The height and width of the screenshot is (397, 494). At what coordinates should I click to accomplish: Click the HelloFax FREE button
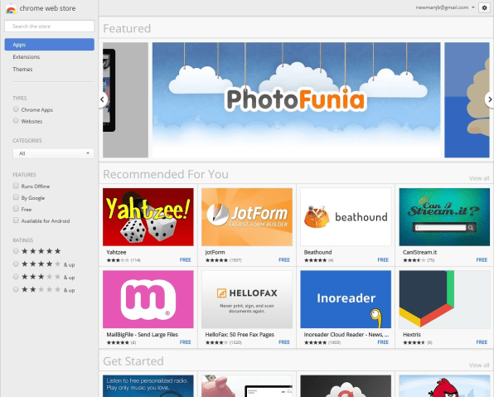283,342
